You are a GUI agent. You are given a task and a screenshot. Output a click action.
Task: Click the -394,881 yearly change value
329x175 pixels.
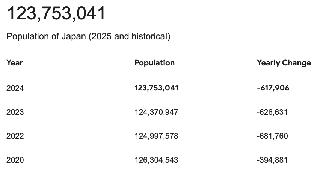[272, 160]
